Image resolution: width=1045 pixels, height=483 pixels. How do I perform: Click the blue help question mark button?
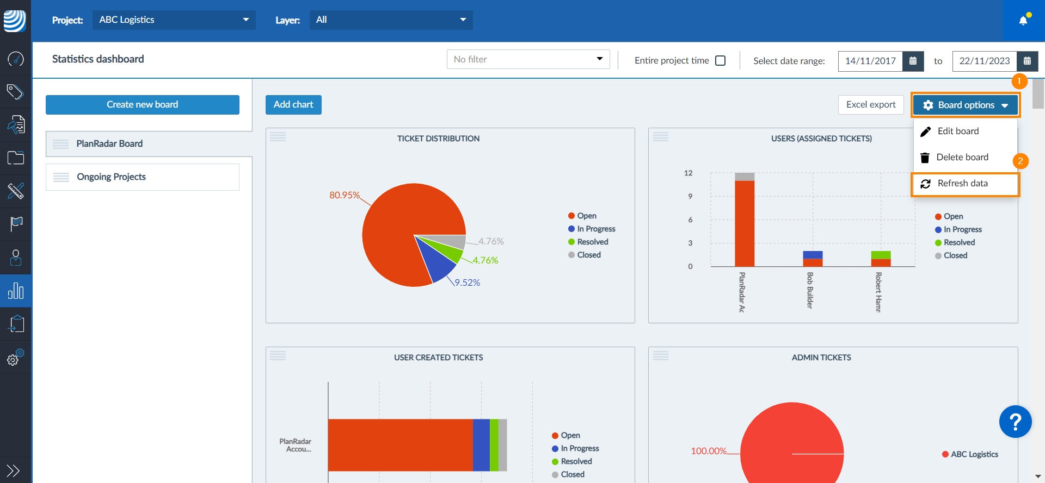(x=1015, y=422)
